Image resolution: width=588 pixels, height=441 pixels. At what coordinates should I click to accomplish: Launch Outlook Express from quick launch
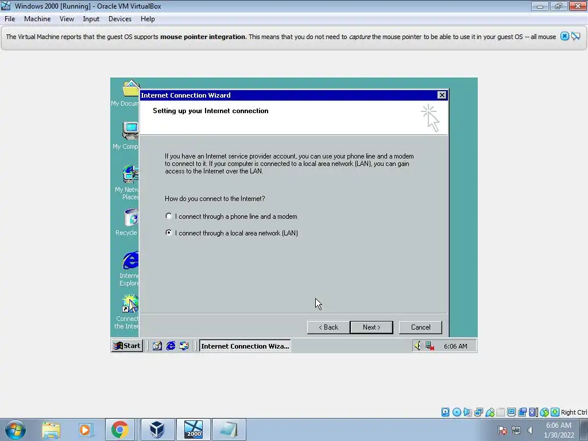tap(184, 346)
